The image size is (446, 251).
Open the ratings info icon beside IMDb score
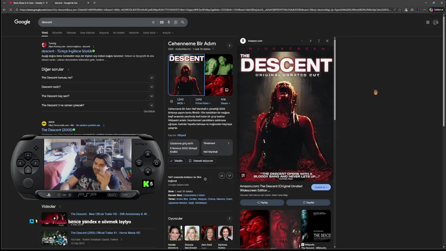(x=171, y=101)
